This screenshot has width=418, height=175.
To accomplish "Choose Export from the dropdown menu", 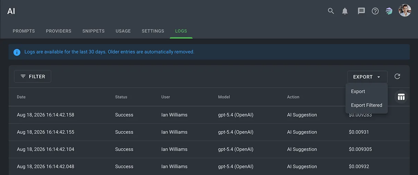I will [x=367, y=91].
